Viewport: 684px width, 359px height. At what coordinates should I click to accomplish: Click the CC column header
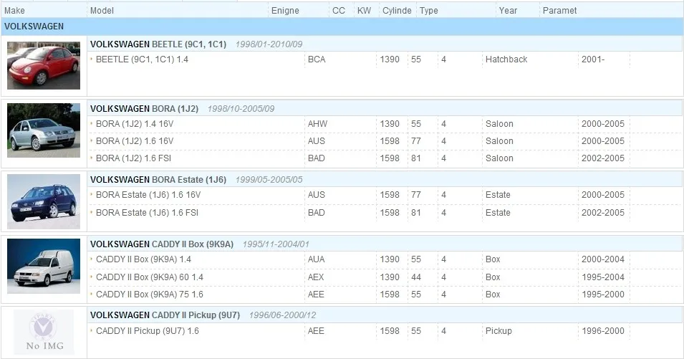click(339, 11)
